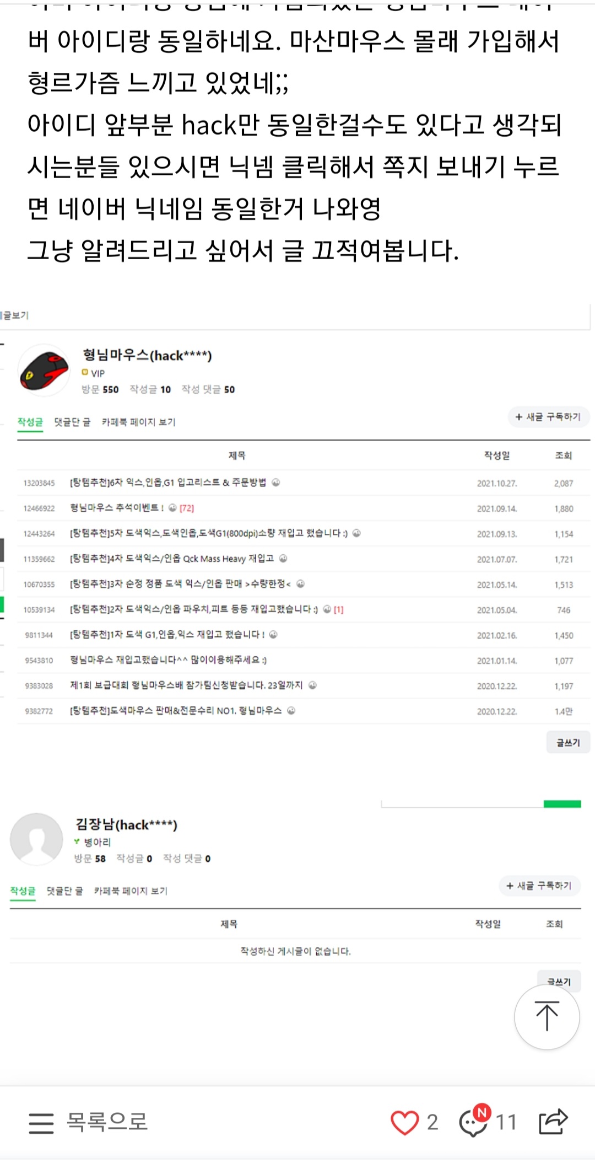Select 형님마우스's 작성글 tab
This screenshot has height=1163, width=595.
(x=30, y=422)
